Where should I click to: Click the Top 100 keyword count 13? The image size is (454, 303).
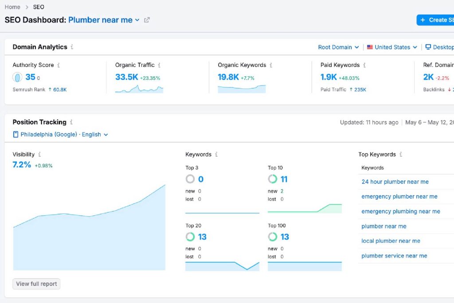click(285, 237)
